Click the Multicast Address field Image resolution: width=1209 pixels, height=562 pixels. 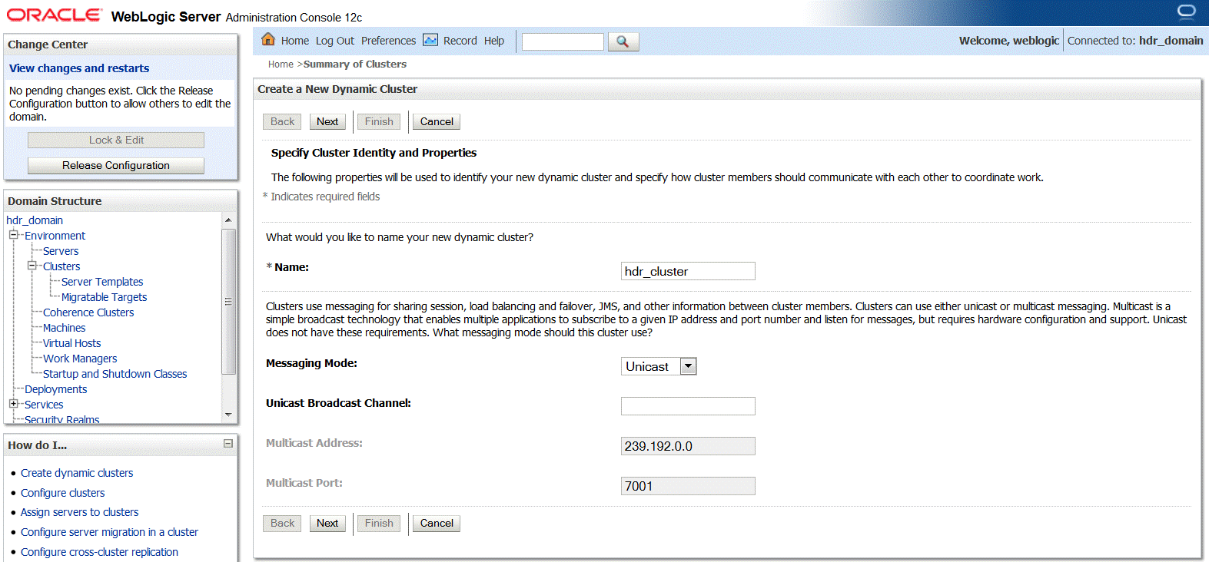coord(688,446)
